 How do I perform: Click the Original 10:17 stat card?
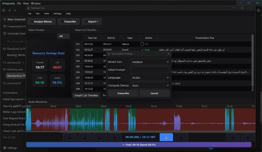click(x=40, y=65)
